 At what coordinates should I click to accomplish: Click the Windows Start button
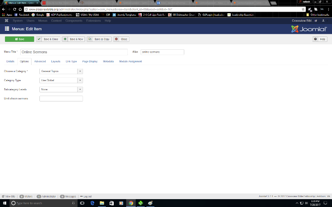(5, 203)
